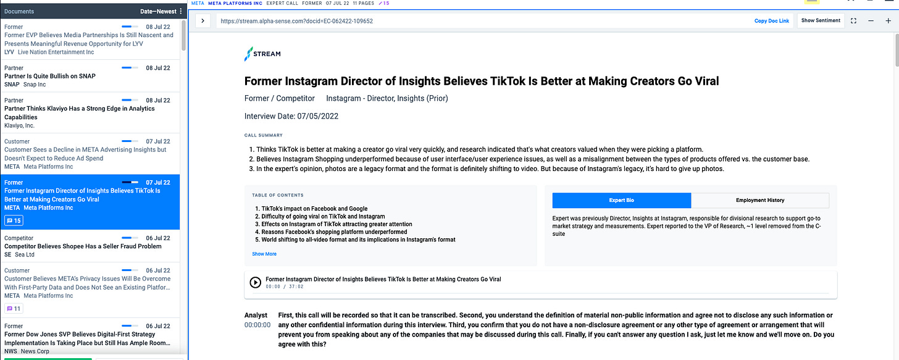Open 'Customer Believes META's Privacy Issues' document
Image resolution: width=899 pixels, height=360 pixels.
click(x=90, y=290)
